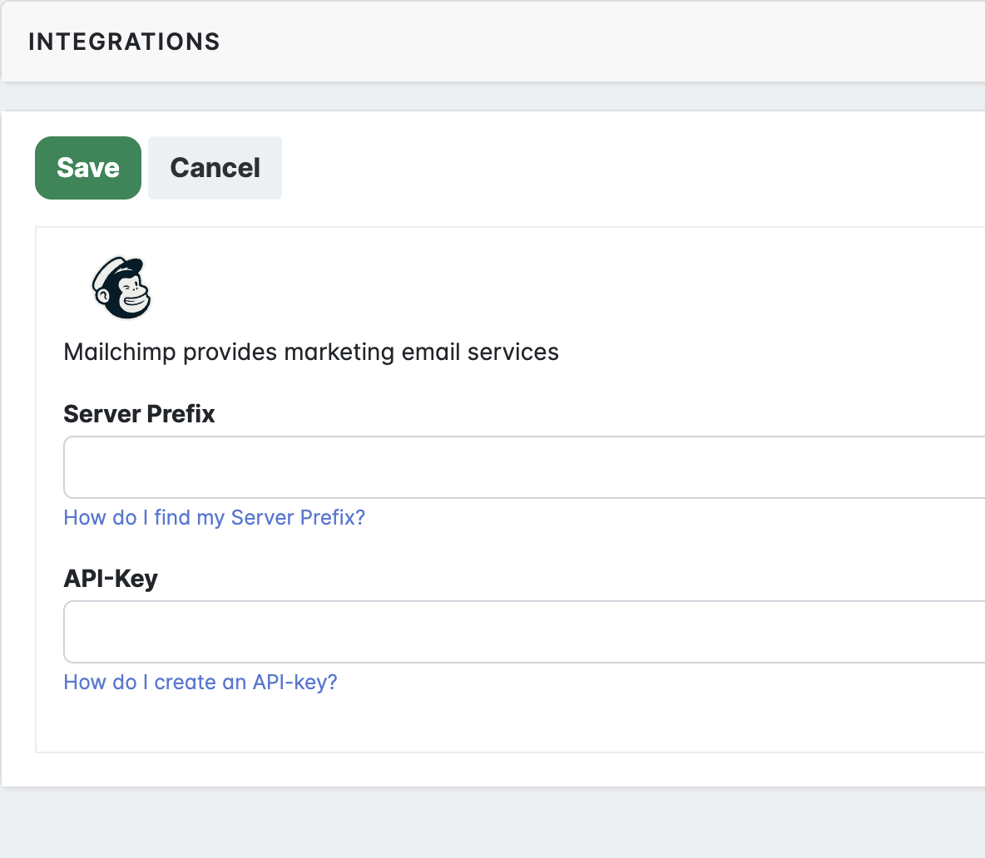Click the word 'Mailchimp' in the description
The height and width of the screenshot is (858, 985).
click(120, 353)
